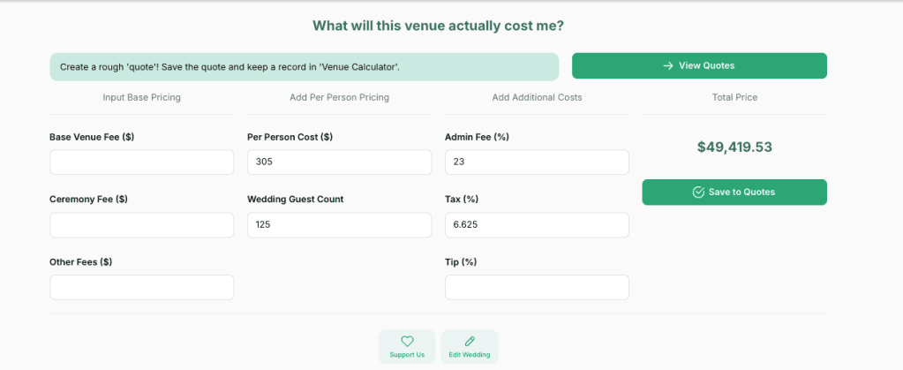Image resolution: width=903 pixels, height=370 pixels.
Task: Select the empty Tip percentage field
Action: tap(537, 287)
